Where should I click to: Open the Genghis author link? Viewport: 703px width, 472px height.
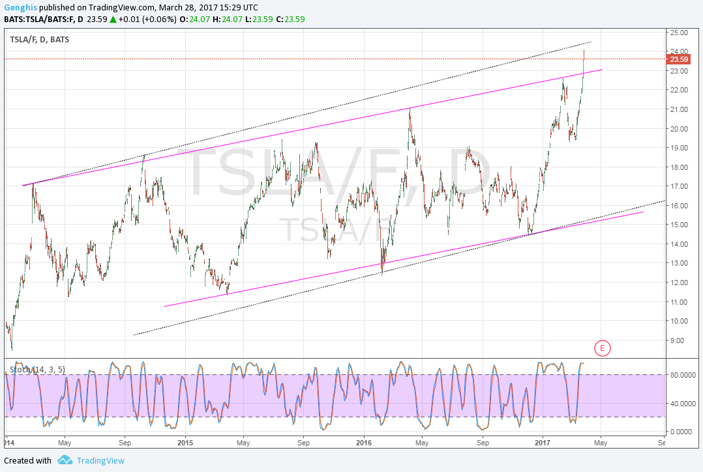point(21,8)
